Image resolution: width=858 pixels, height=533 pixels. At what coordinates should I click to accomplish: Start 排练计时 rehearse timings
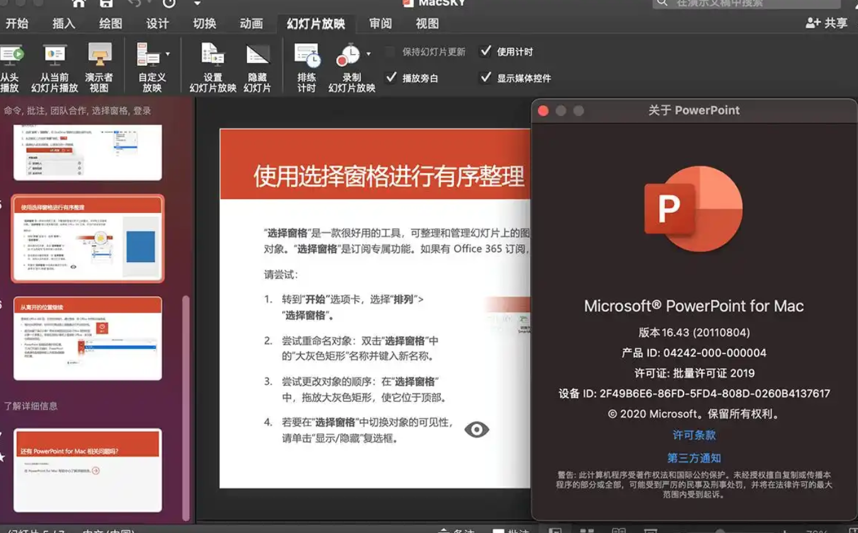coord(307,68)
